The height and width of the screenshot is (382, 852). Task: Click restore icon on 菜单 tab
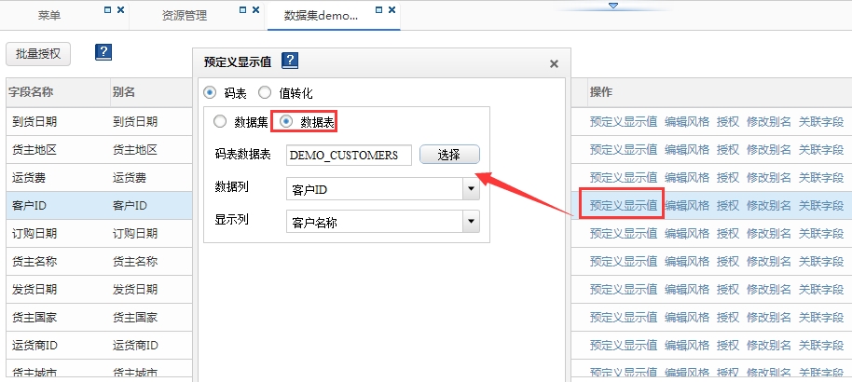click(107, 9)
